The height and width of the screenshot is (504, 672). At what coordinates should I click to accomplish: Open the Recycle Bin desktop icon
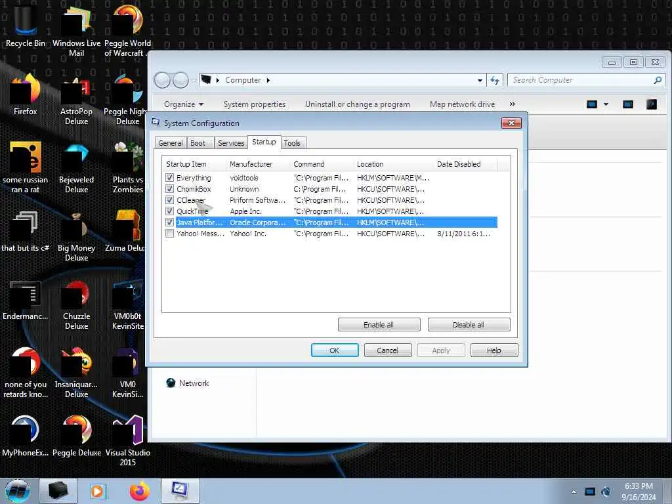point(25,26)
